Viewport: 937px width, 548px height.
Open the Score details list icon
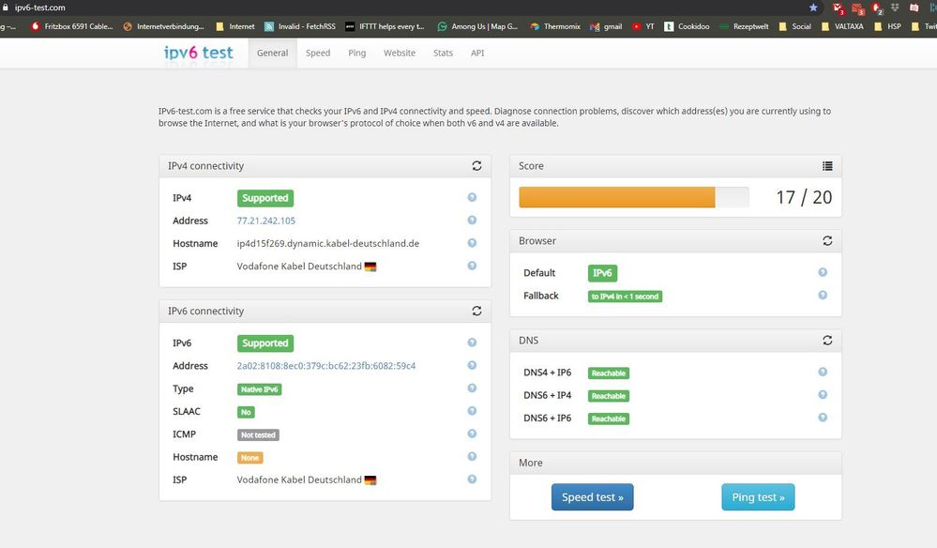pos(827,166)
